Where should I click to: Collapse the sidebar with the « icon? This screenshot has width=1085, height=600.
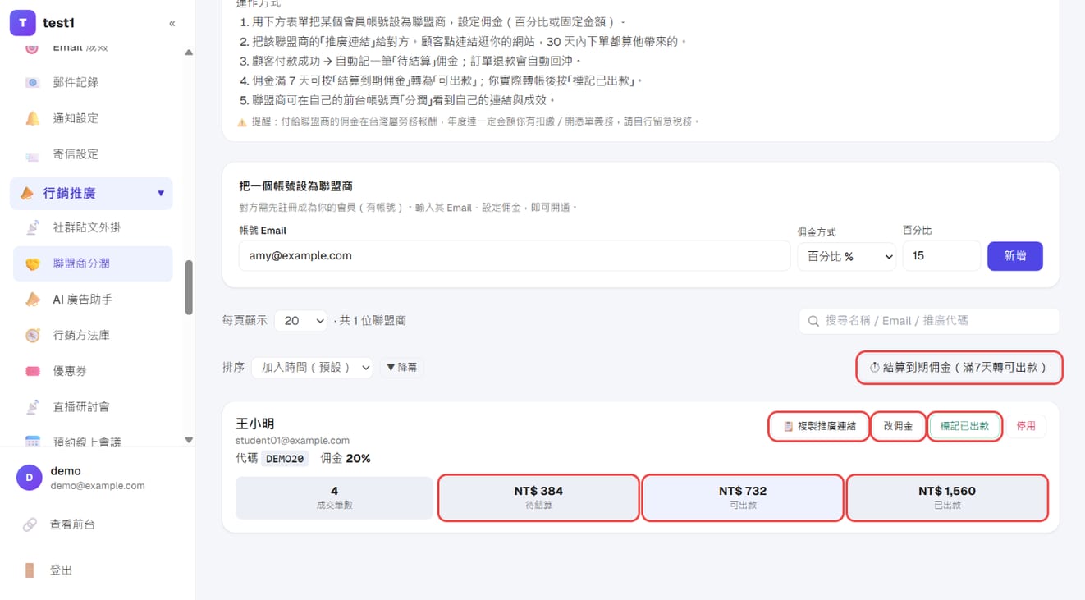(x=172, y=23)
